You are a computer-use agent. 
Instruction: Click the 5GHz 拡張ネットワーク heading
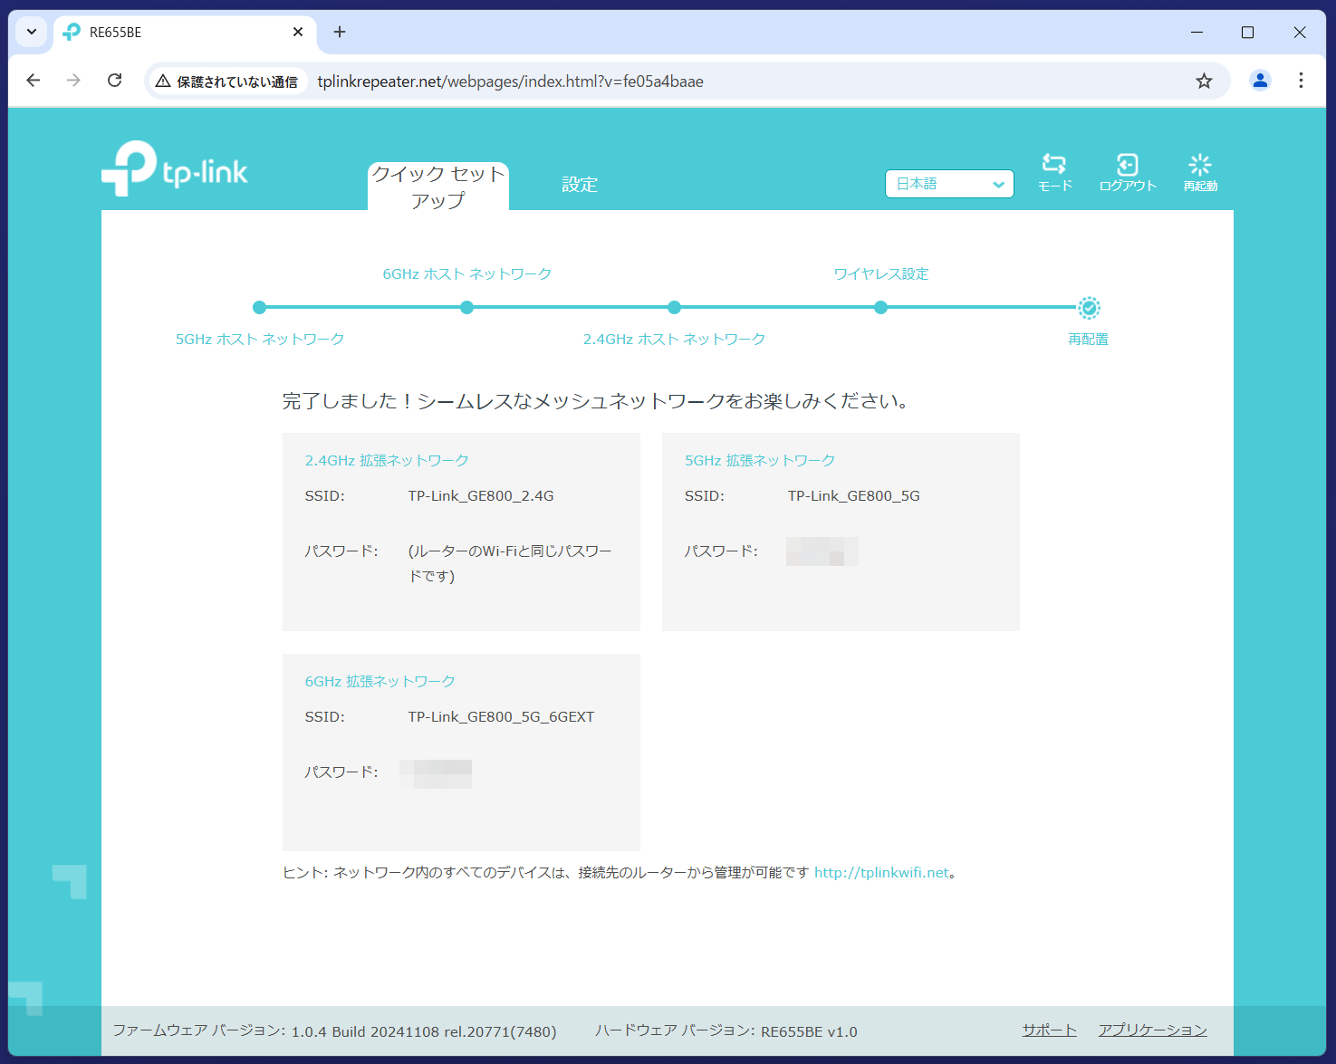760,461
